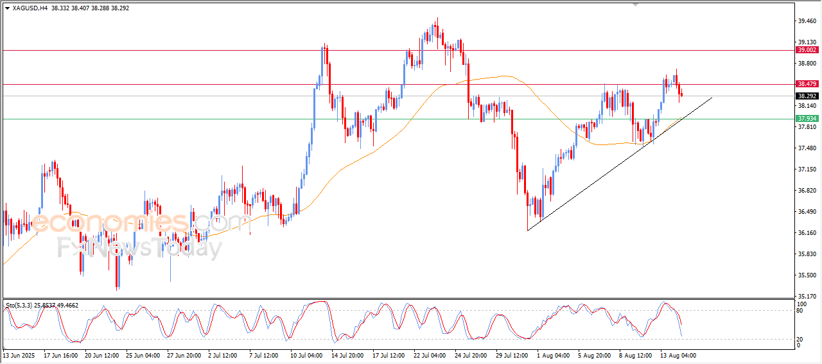Click the triangle before XAGUSD,H4
The image size is (822, 364).
pos(7,8)
